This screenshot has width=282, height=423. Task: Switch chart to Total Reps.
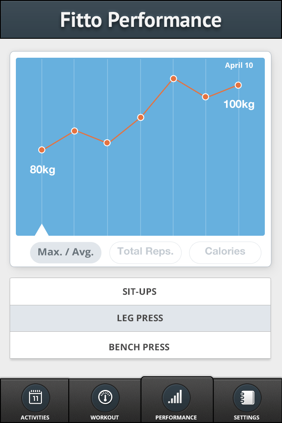click(x=145, y=252)
